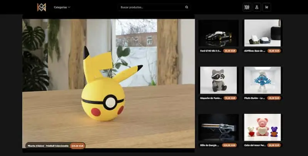The width and height of the screenshot is (308, 156).
Task: Click the AirPillow price badge
Action: [x=274, y=51]
